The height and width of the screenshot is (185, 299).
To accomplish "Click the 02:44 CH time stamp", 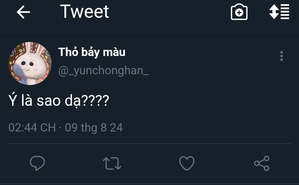I will point(32,127).
